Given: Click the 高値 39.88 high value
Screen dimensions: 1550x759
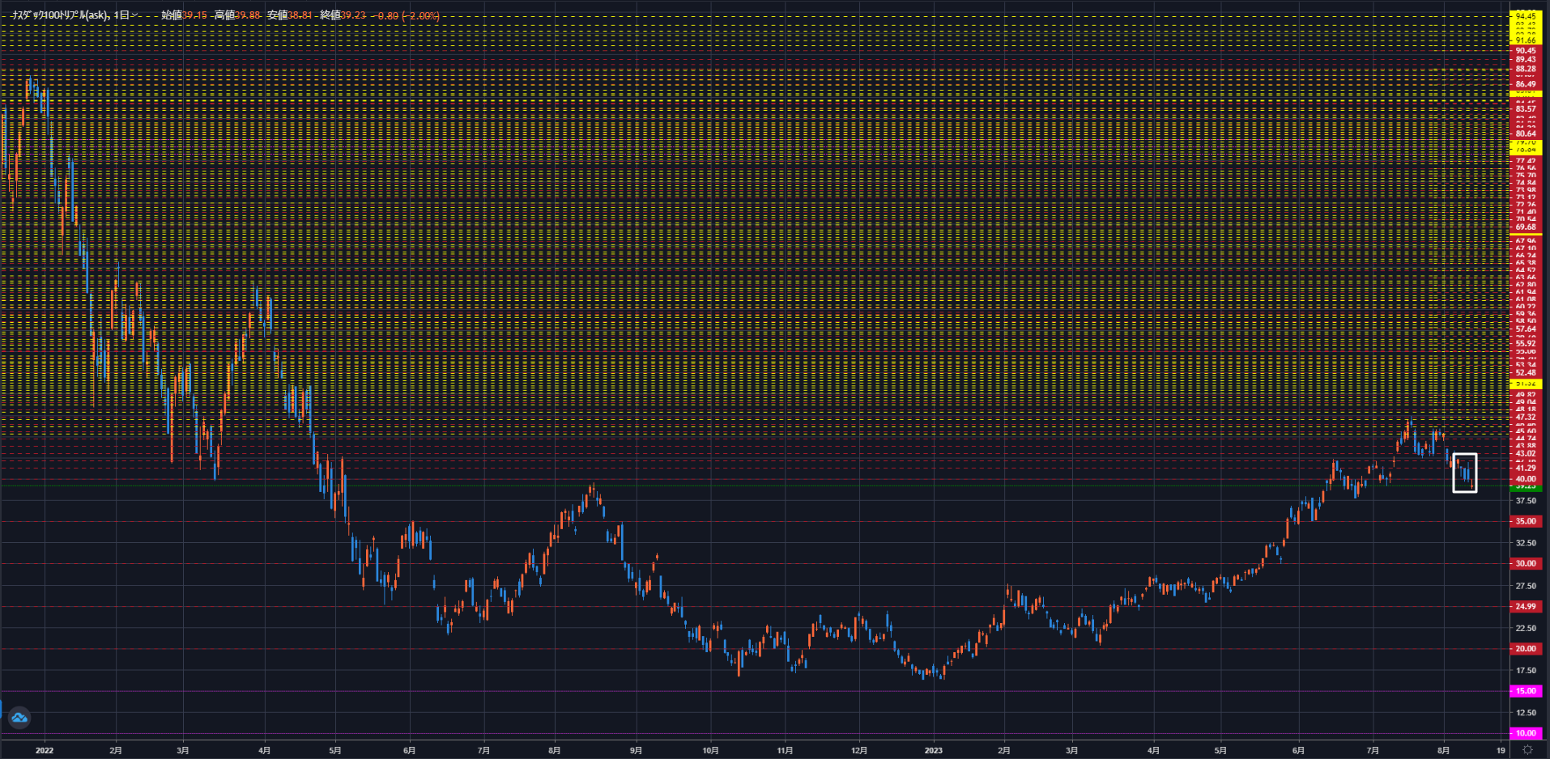Looking at the screenshot, I should coord(237,15).
